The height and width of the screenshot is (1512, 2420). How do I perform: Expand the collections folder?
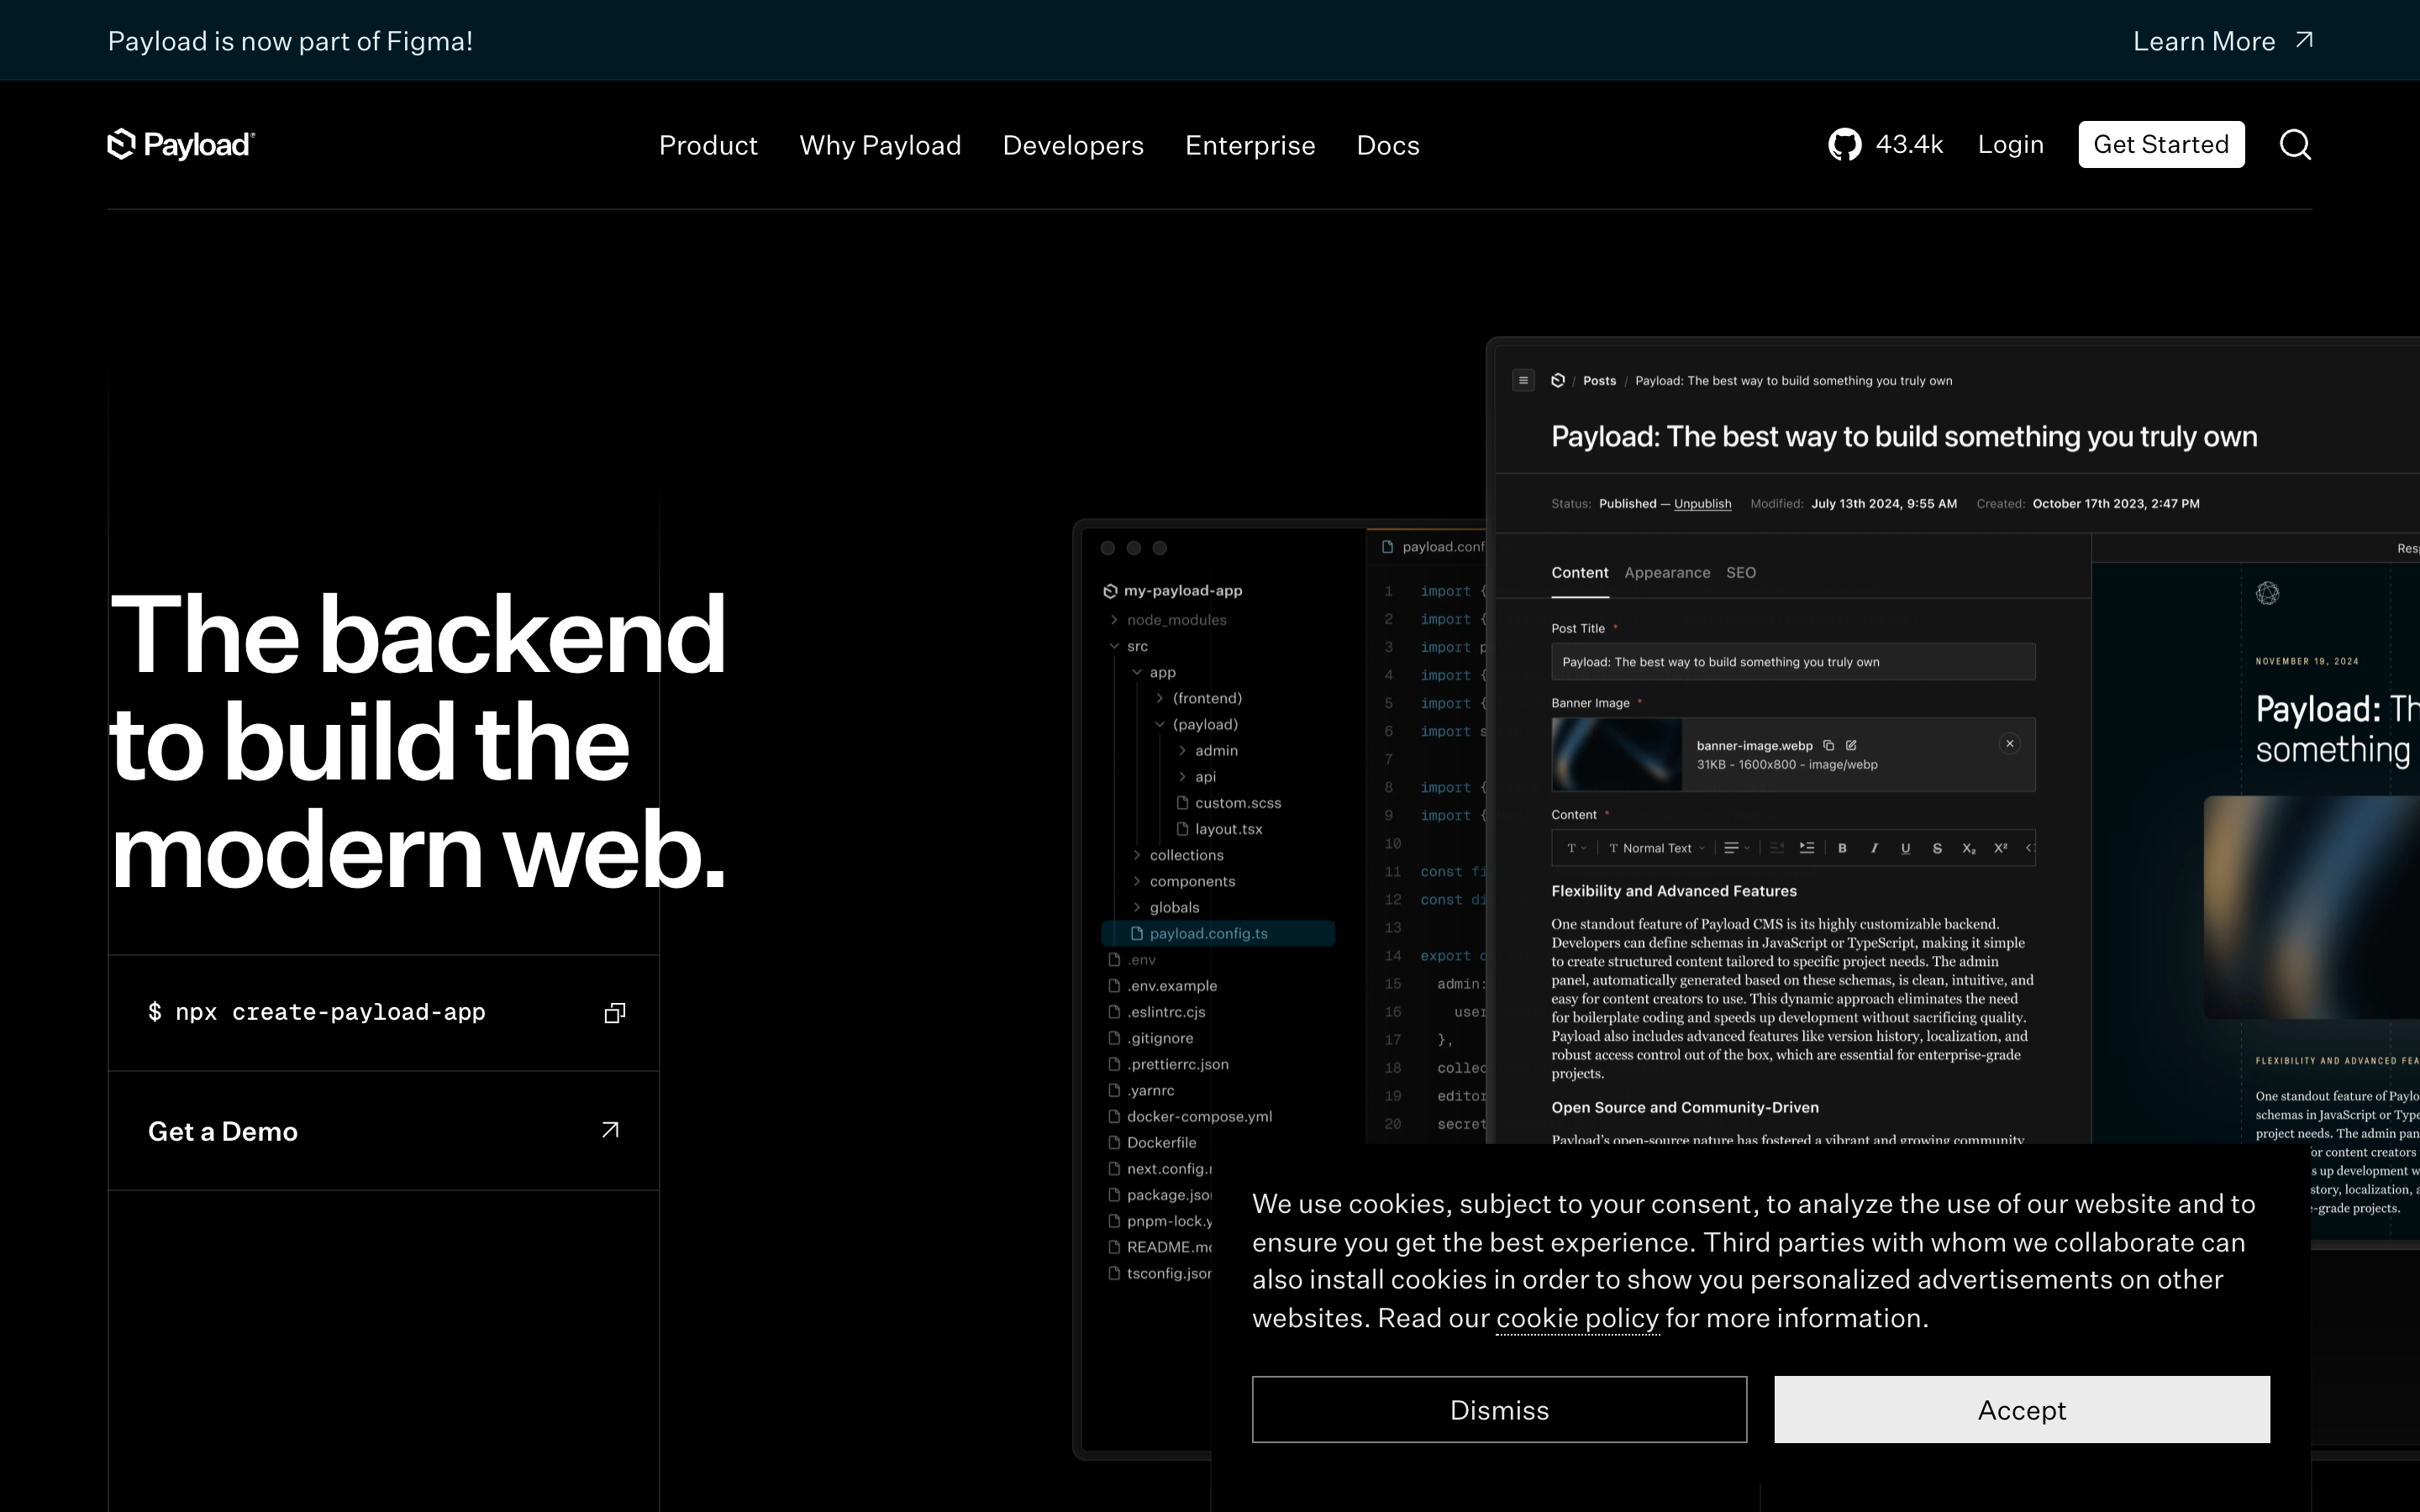coord(1137,855)
